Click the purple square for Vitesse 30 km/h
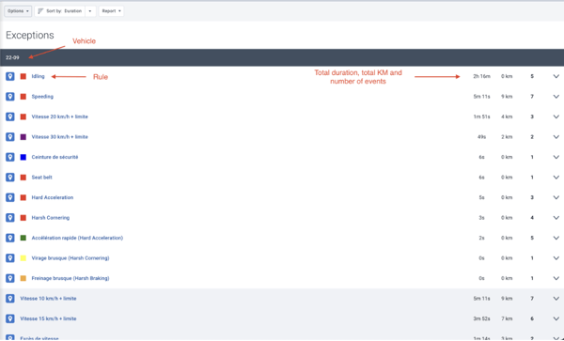Screen dimensions: 564x341 [x=23, y=137]
